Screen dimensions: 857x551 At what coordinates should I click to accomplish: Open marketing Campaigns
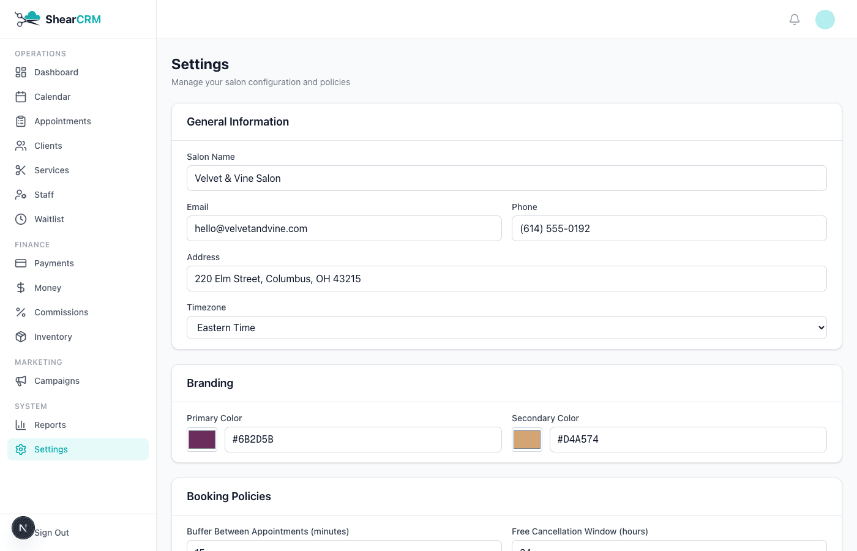tap(78, 381)
